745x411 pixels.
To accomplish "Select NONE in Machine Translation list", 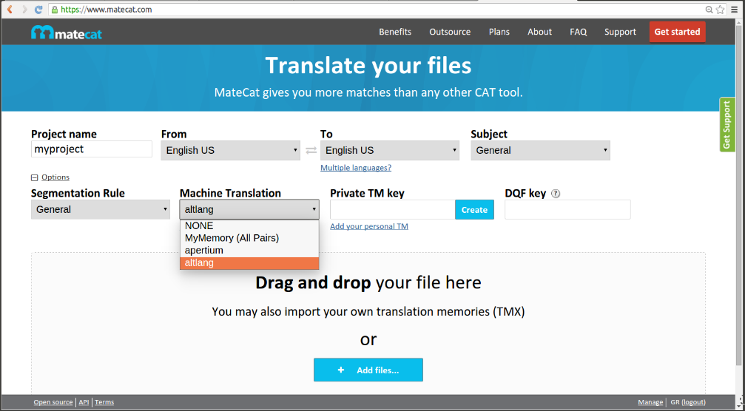I will point(249,226).
